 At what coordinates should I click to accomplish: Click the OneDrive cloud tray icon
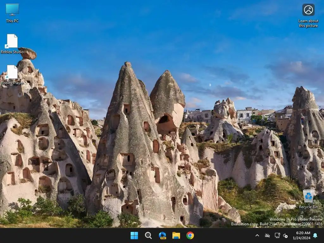[x=267, y=235]
